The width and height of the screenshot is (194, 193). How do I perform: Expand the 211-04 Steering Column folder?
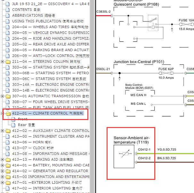pos(2,61)
